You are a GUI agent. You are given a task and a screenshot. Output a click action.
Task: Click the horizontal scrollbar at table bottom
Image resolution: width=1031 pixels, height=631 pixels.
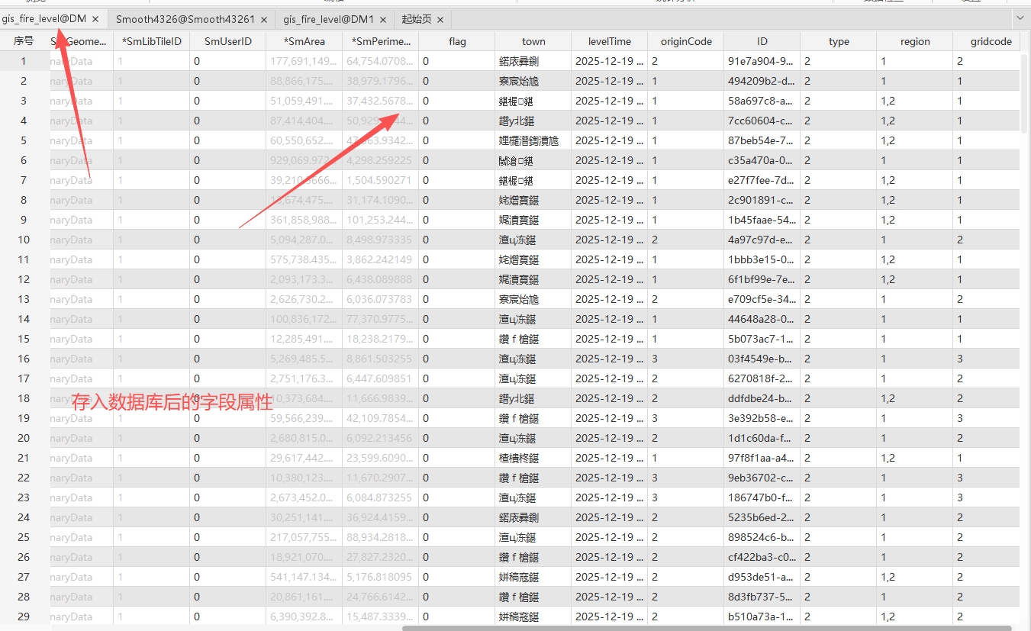706,628
